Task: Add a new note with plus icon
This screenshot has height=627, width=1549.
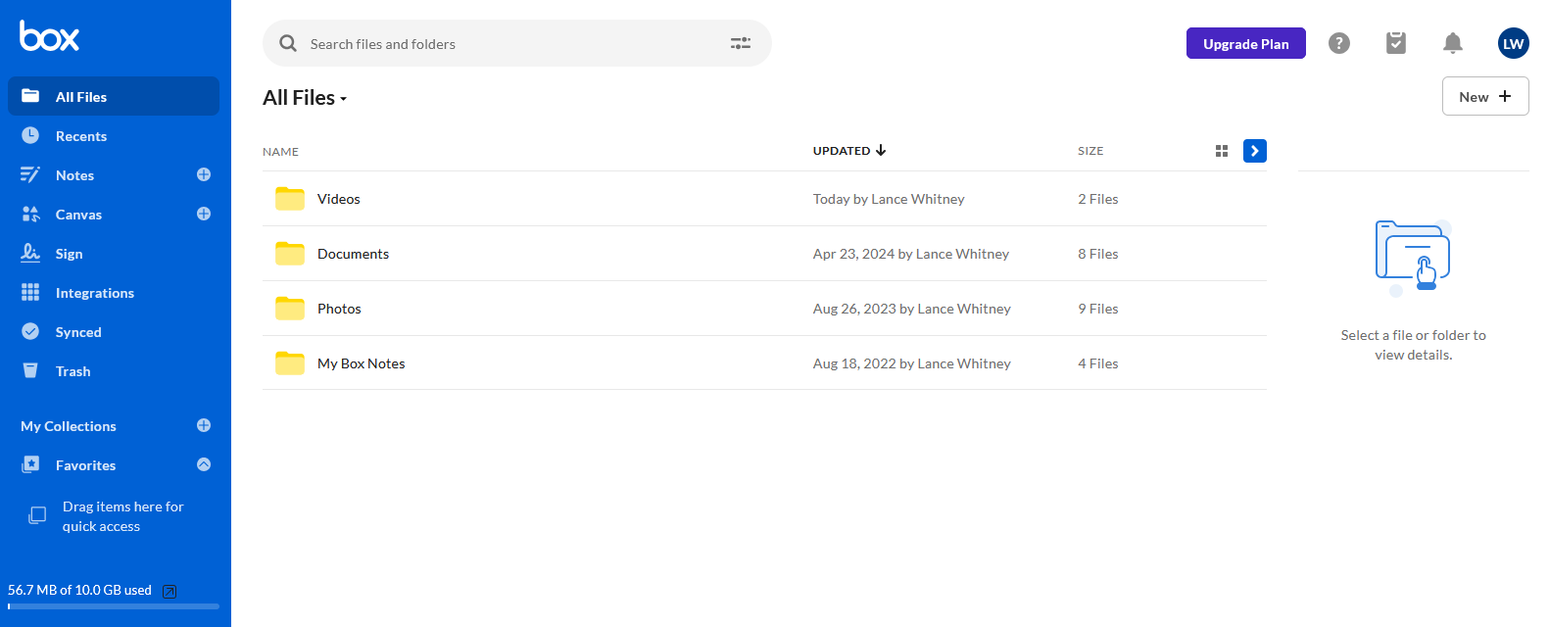Action: pyautogui.click(x=204, y=174)
